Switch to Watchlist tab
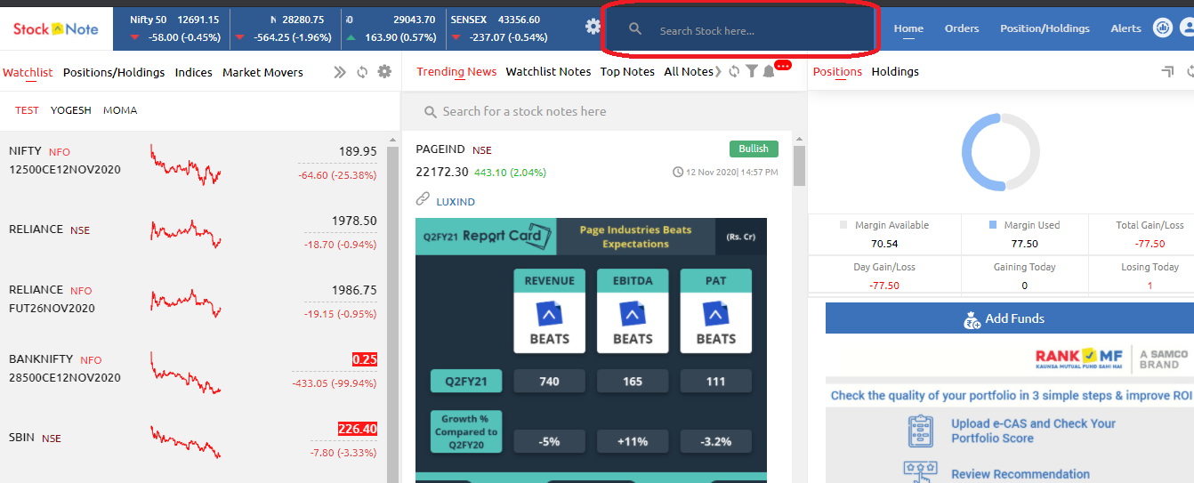The height and width of the screenshot is (483, 1194). pyautogui.click(x=28, y=72)
